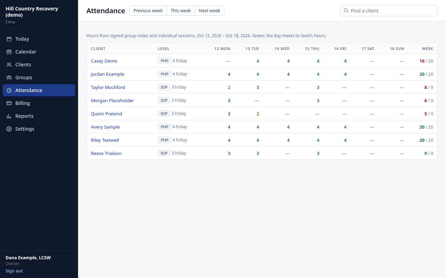Click the Billing card icon
446x278 pixels.
9,103
